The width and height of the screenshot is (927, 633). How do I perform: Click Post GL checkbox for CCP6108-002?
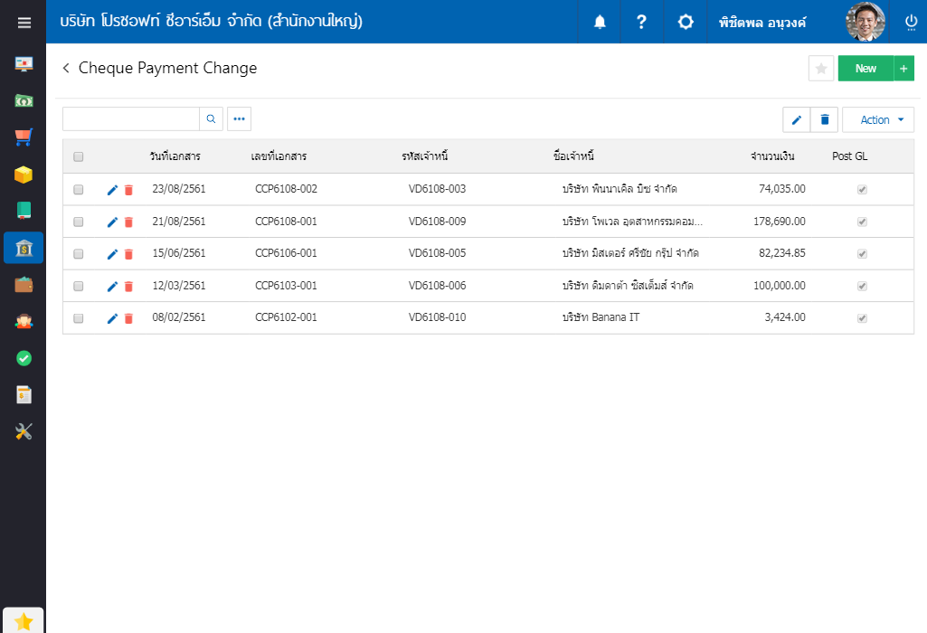(862, 190)
